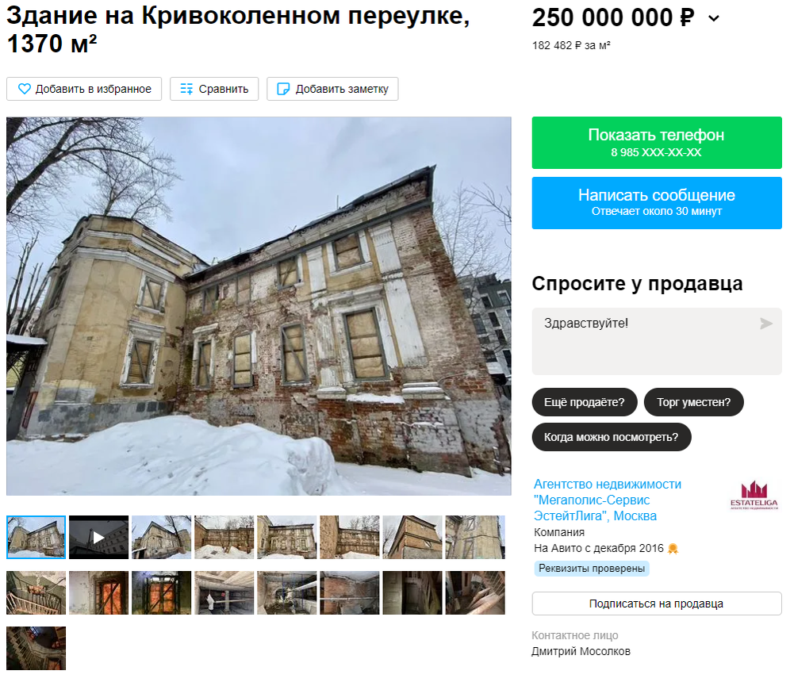
Task: Select quick question Торг уместен?
Action: click(693, 403)
